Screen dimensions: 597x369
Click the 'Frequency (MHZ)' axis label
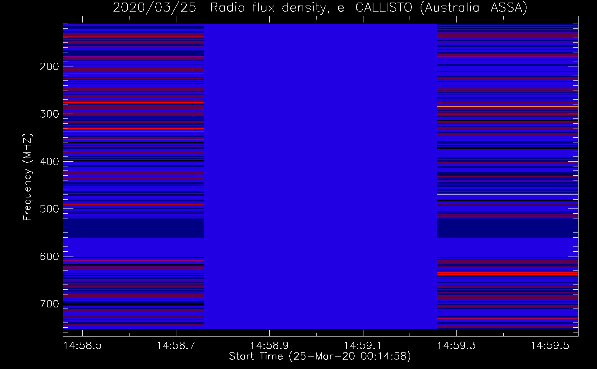[x=28, y=177]
